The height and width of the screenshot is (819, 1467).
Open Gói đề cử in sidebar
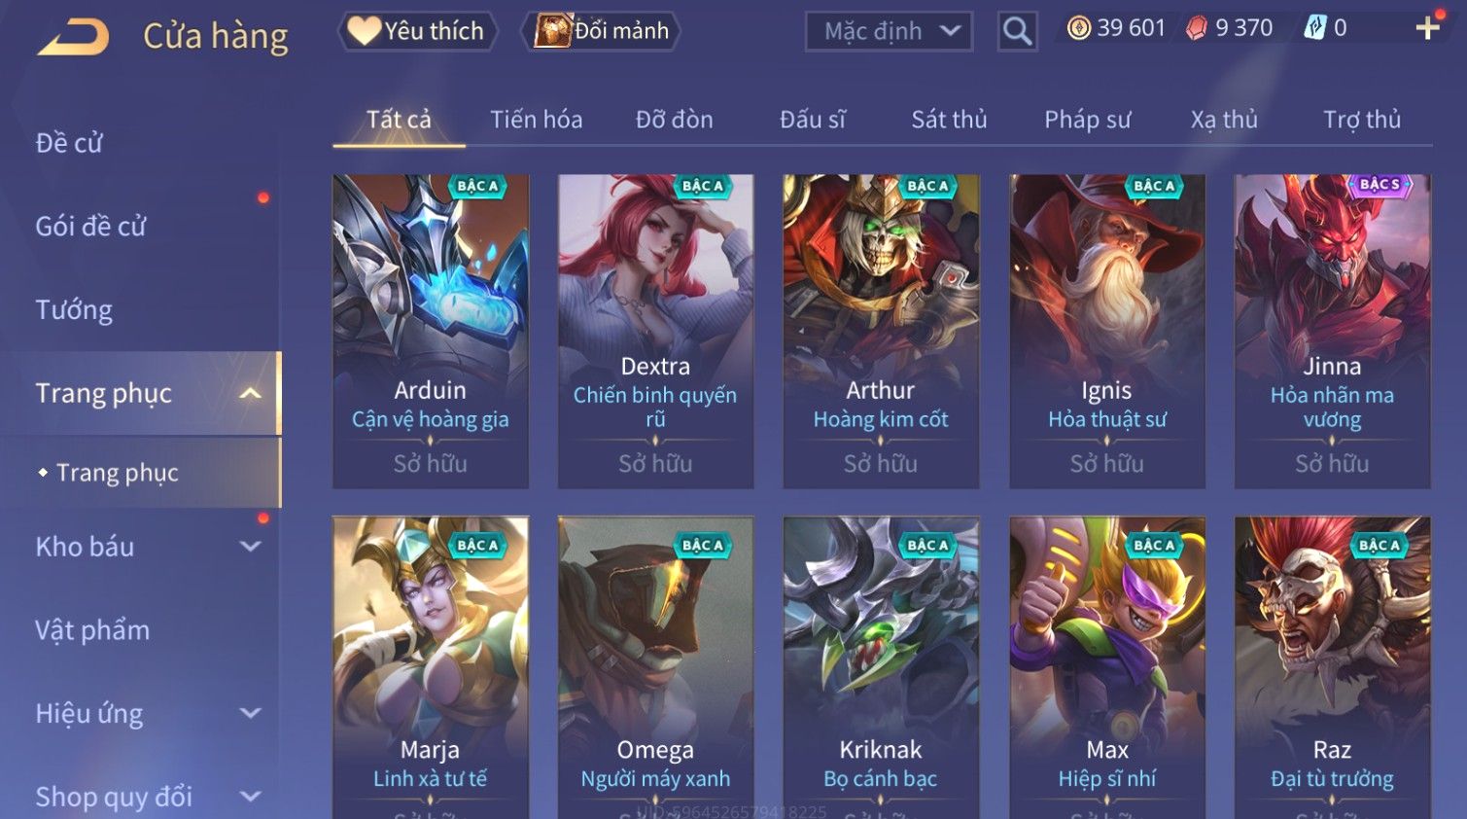(x=90, y=227)
